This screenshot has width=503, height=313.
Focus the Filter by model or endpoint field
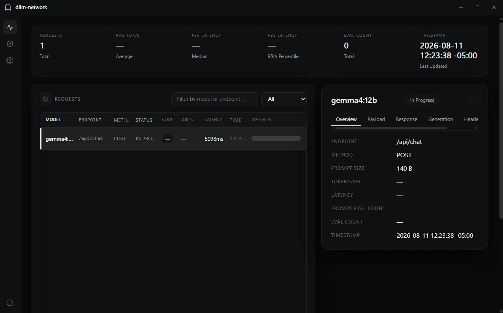215,99
